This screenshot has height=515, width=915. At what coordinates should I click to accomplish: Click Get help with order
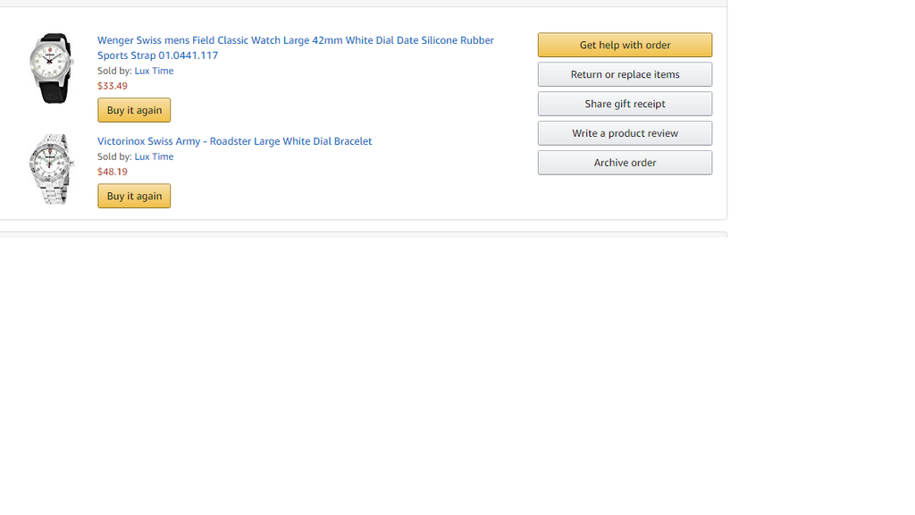click(x=625, y=45)
